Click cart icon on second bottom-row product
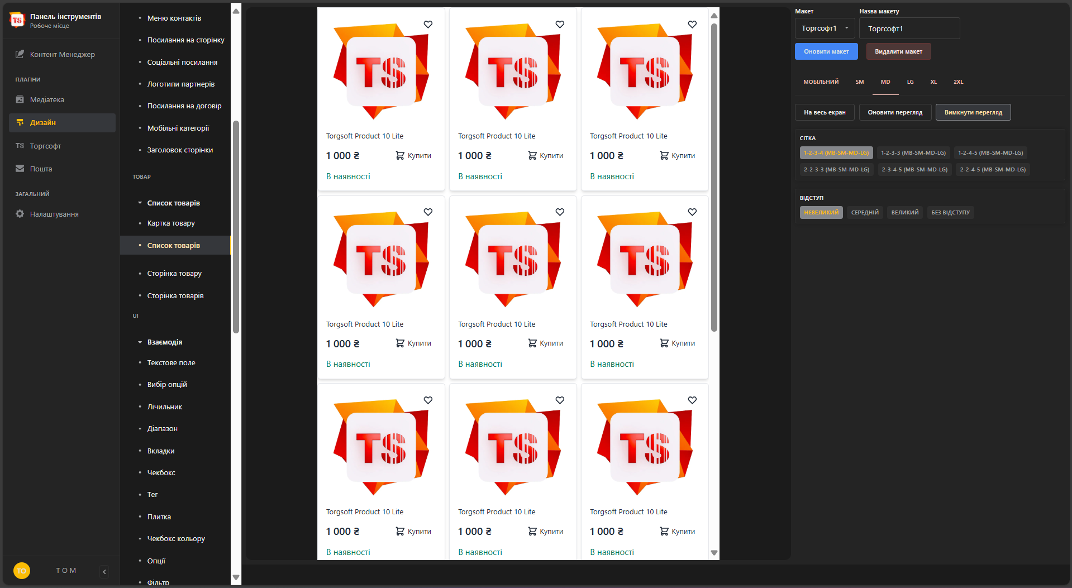Screen dimensions: 1072x588 click(532, 531)
